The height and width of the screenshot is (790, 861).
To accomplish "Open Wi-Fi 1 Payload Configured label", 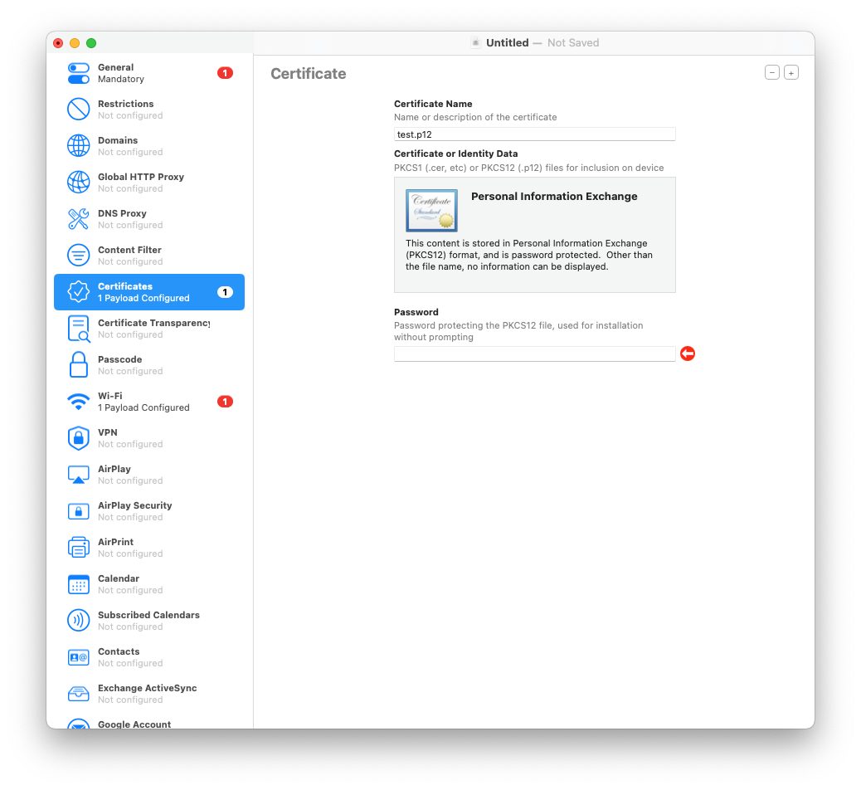I will pyautogui.click(x=143, y=402).
